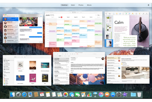Open Calendar icon in the Dock

click(42, 95)
